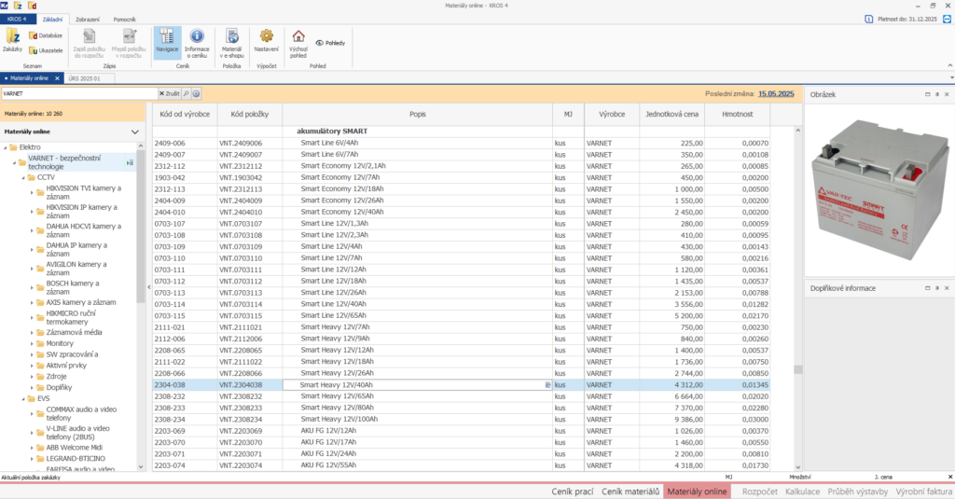The image size is (955, 499).
Task: Collapse the left navigation pane splitter arrow
Action: pyautogui.click(x=148, y=287)
